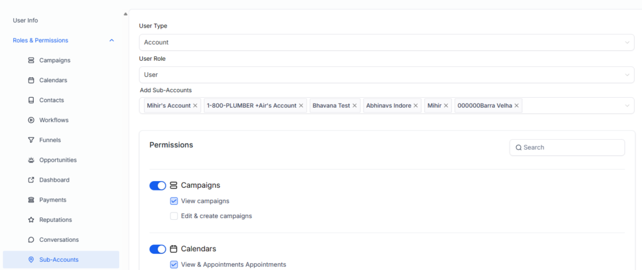The width and height of the screenshot is (642, 270).
Task: Remove the Bhavana Test sub-account tag
Action: (x=355, y=106)
